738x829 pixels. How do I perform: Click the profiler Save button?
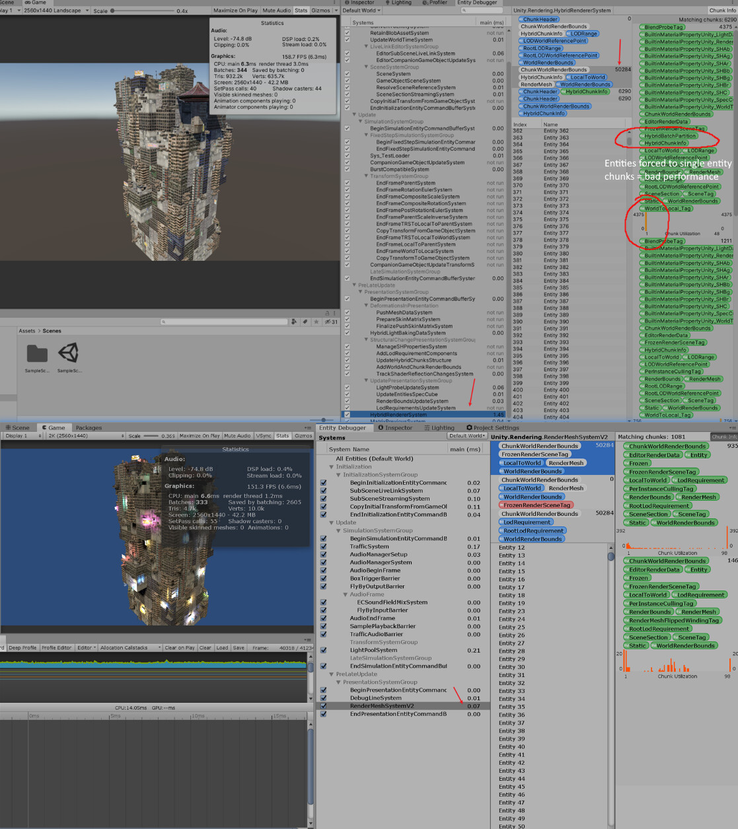(x=239, y=648)
